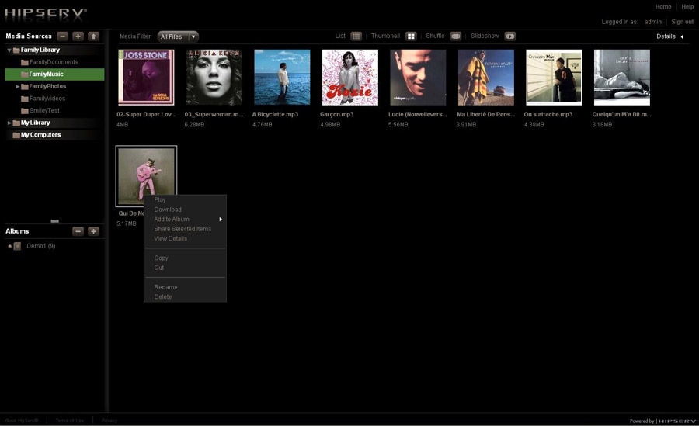
Task: Click the Sign out link
Action: (x=682, y=22)
